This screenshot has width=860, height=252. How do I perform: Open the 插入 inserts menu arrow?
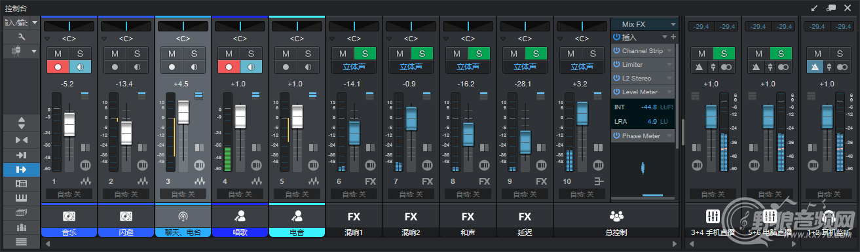tap(665, 37)
